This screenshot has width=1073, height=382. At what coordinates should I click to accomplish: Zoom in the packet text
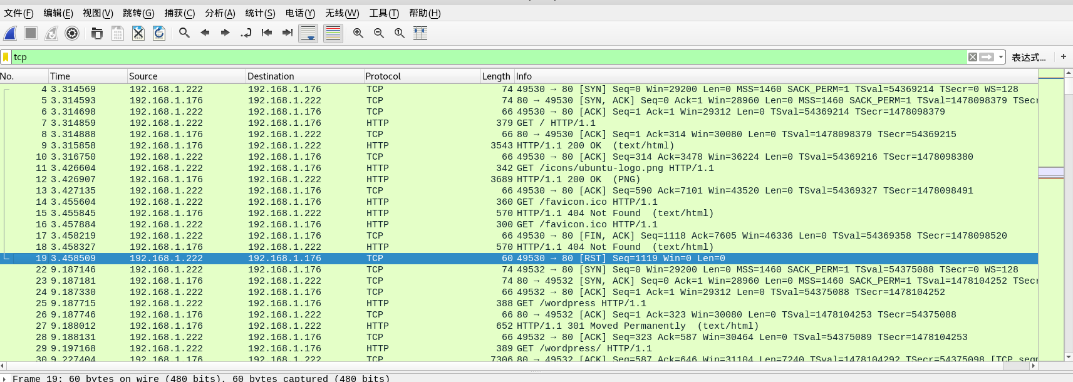(x=358, y=33)
